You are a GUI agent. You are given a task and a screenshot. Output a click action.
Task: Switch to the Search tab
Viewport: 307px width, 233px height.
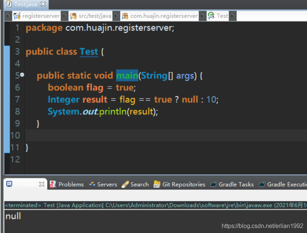pos(140,184)
